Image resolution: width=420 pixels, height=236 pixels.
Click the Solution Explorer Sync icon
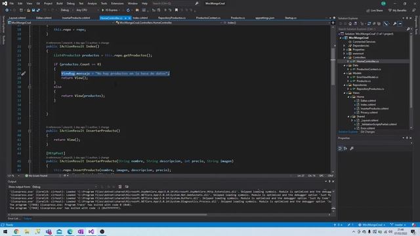[x=369, y=24]
